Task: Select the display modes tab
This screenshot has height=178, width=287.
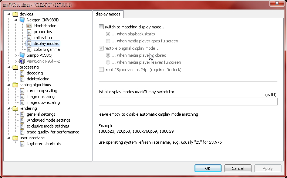Action: click(108, 14)
